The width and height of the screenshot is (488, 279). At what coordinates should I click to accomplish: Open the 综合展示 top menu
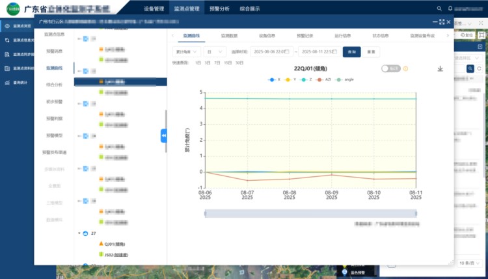tap(250, 8)
